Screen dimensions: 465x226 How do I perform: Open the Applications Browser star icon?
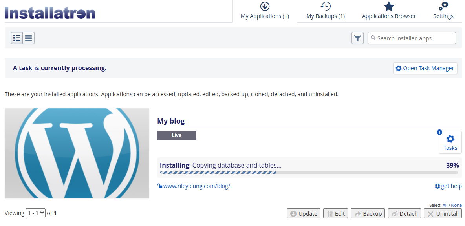(x=389, y=7)
